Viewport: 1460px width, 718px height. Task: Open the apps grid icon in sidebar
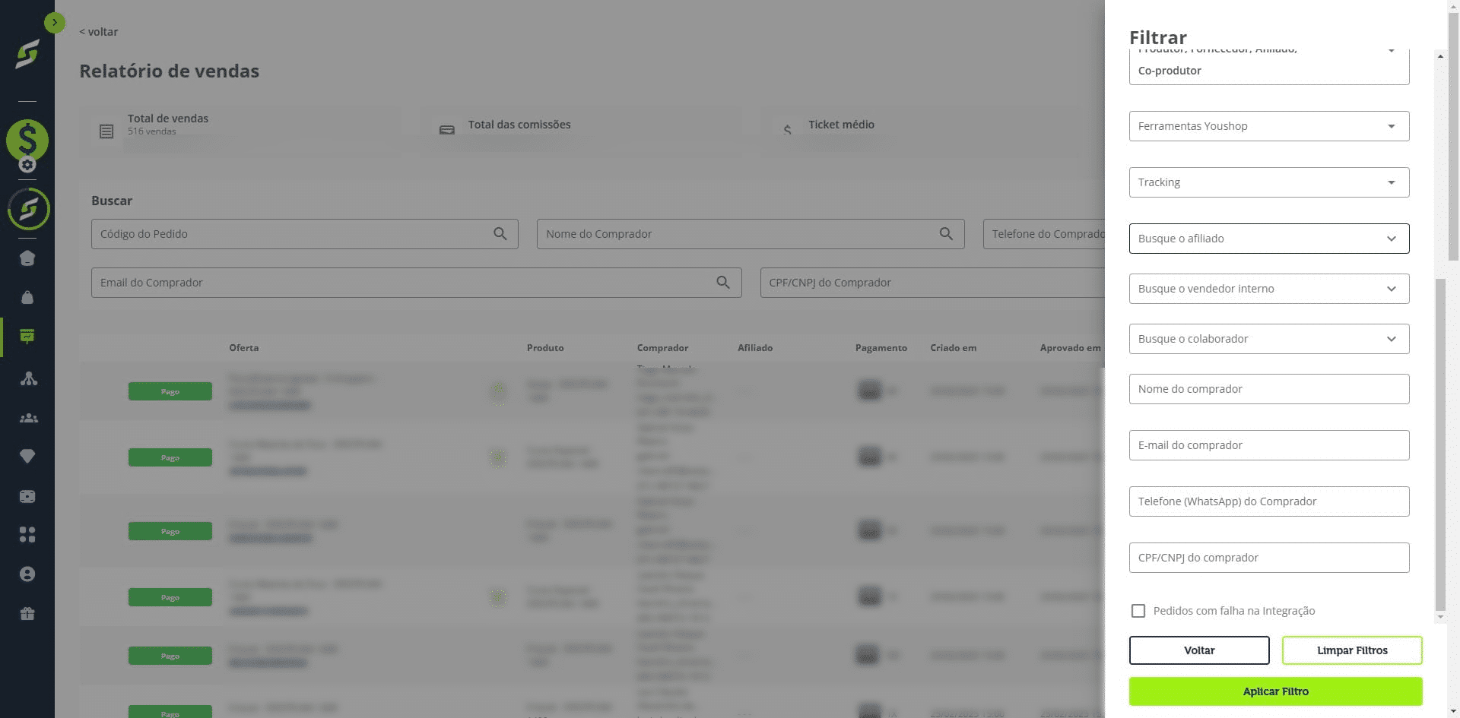pyautogui.click(x=27, y=535)
